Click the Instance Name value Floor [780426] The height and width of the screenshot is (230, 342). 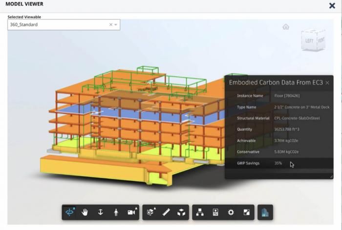click(x=287, y=96)
